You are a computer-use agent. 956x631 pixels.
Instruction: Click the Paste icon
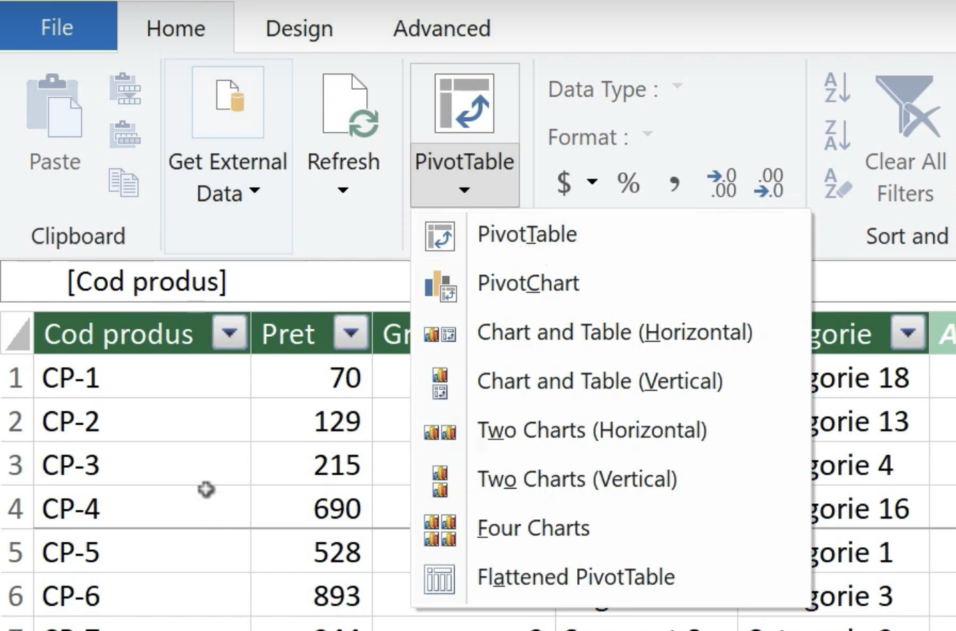click(x=54, y=120)
